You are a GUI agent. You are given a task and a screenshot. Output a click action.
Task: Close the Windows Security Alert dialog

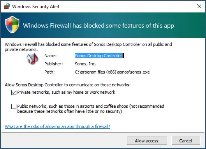[199, 6]
